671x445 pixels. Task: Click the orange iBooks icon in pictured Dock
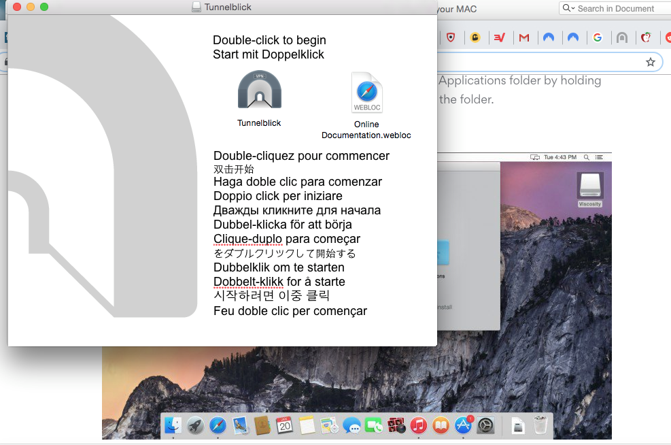coord(441,426)
